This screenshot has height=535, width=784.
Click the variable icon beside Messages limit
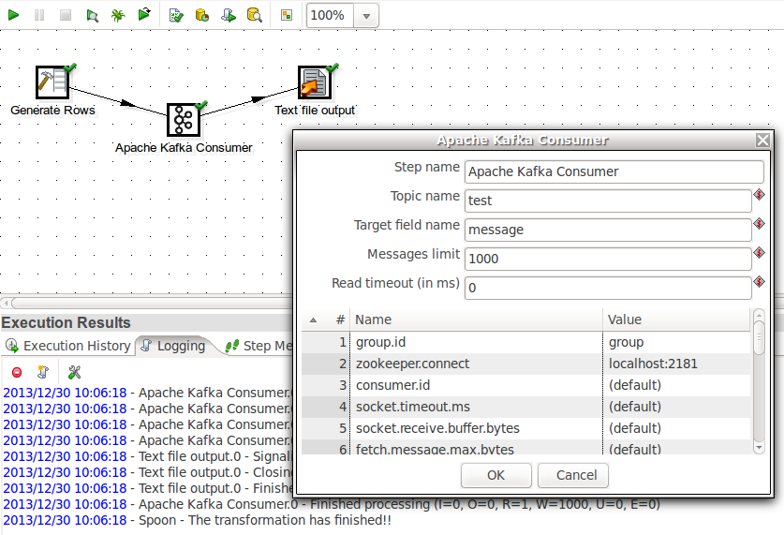pyautogui.click(x=759, y=252)
